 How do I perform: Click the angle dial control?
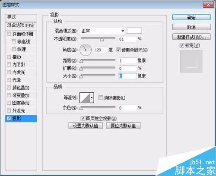click(86, 50)
